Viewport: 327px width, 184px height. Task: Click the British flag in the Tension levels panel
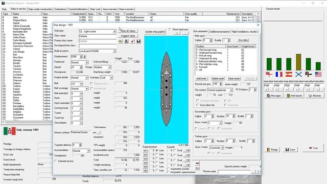pos(269,74)
